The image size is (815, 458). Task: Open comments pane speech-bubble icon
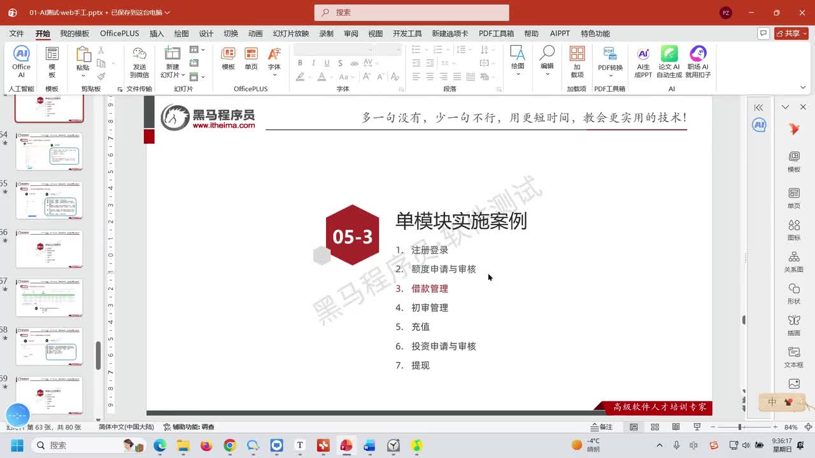click(763, 33)
